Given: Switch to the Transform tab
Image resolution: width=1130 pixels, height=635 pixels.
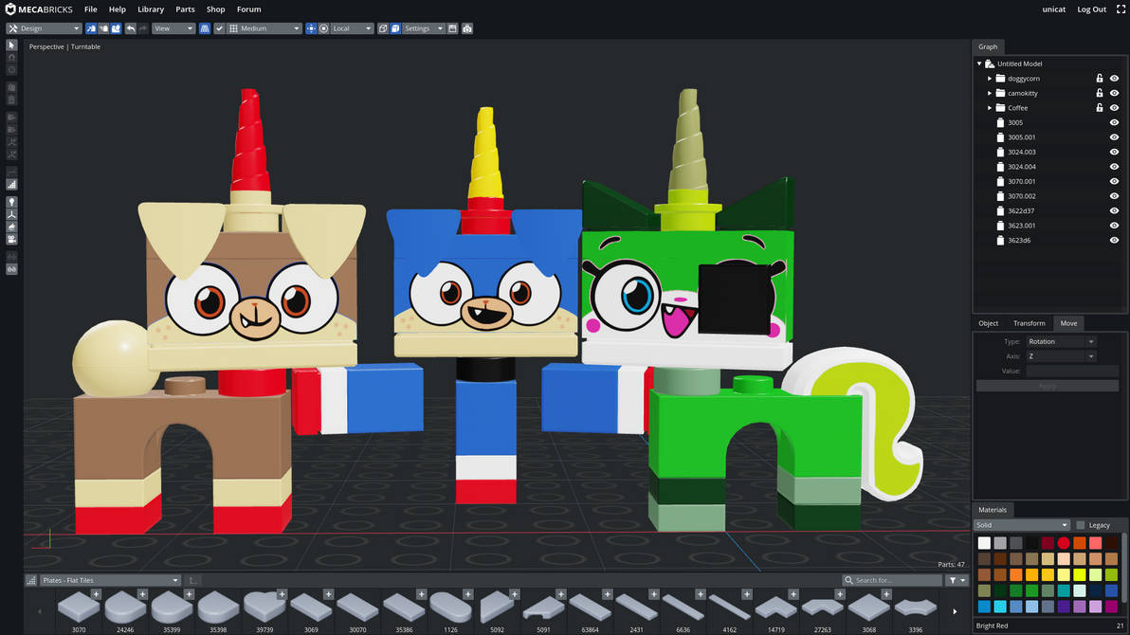Looking at the screenshot, I should coord(1029,323).
